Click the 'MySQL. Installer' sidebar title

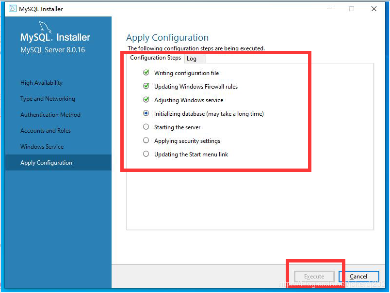click(x=55, y=37)
